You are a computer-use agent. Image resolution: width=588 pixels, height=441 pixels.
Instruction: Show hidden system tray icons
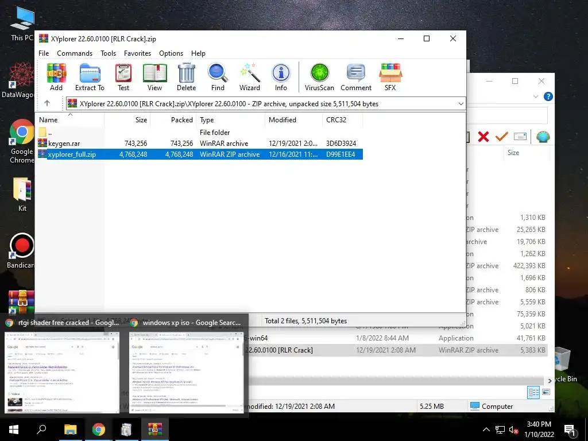coord(486,430)
